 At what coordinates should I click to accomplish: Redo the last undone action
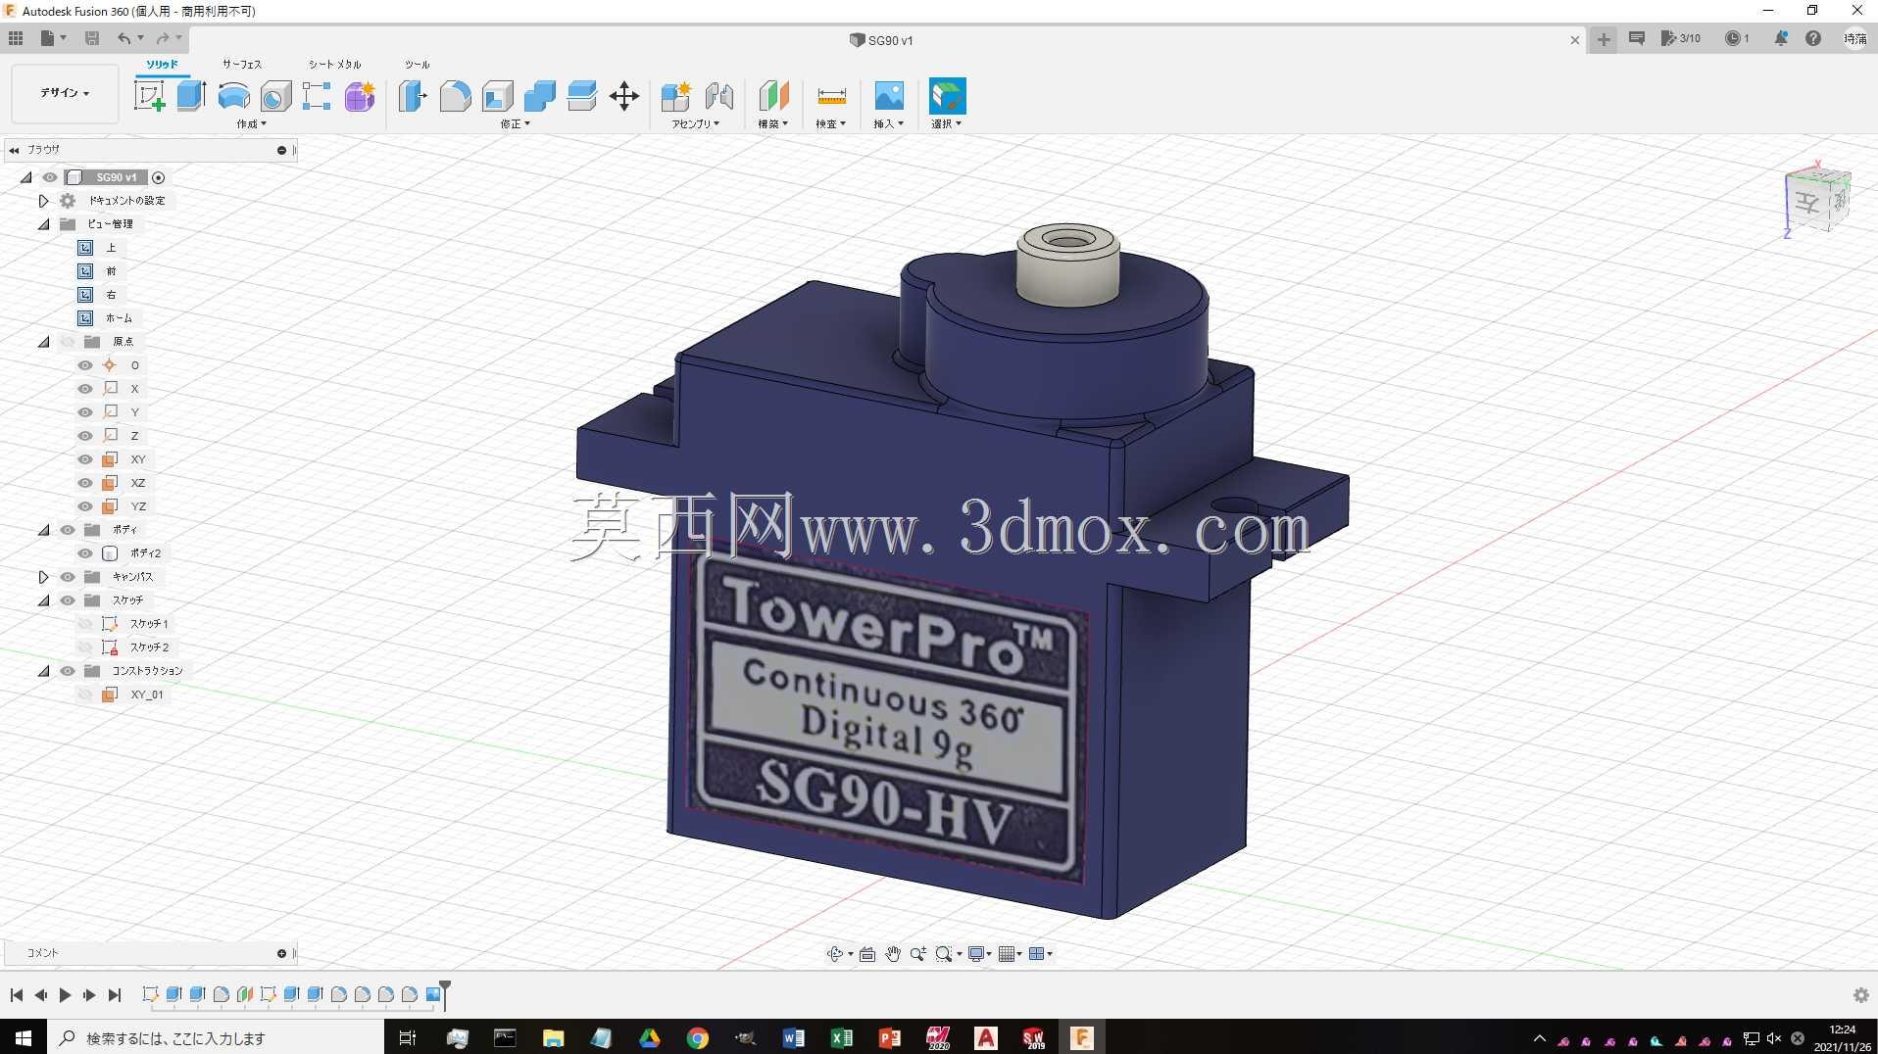(x=163, y=38)
